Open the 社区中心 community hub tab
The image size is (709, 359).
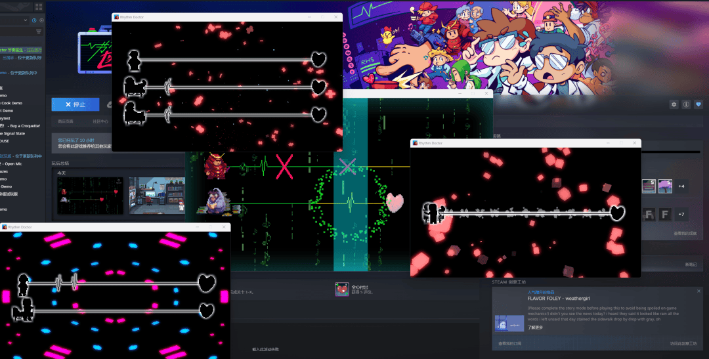point(100,121)
